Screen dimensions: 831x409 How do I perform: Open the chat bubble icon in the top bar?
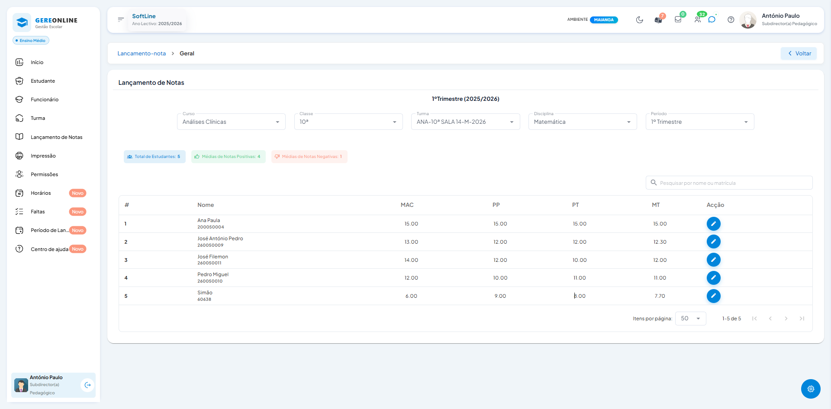712,19
